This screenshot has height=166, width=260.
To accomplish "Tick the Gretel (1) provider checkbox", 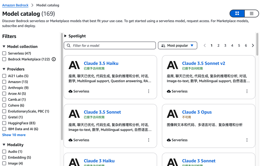I will click(4, 117).
